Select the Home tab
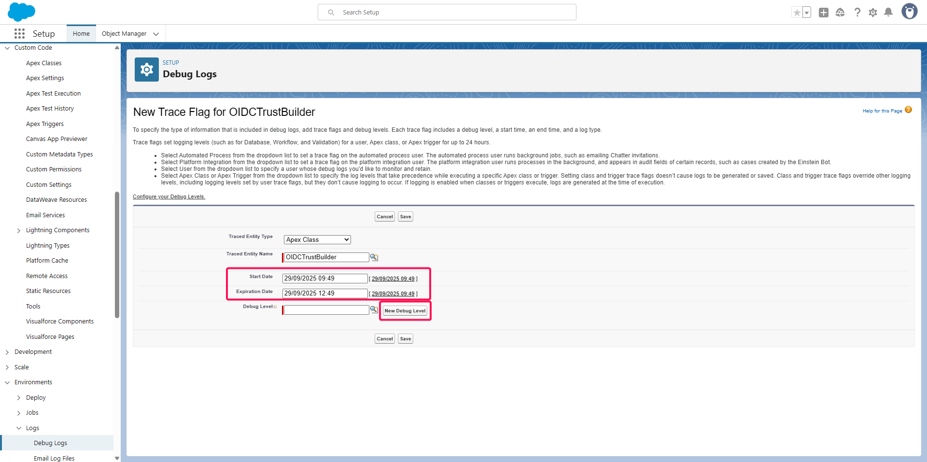 (x=81, y=34)
